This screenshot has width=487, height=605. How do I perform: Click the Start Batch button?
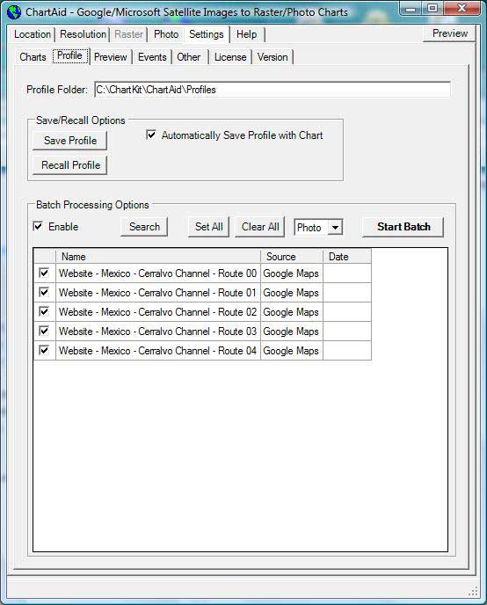click(x=403, y=227)
